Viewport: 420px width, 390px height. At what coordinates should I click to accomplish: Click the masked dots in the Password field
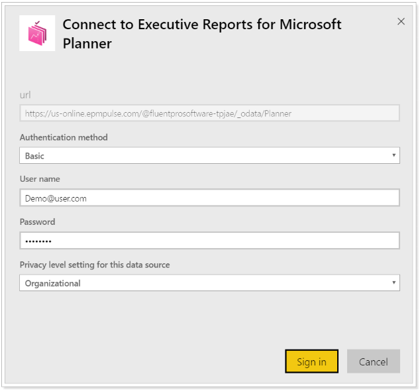pos(38,241)
